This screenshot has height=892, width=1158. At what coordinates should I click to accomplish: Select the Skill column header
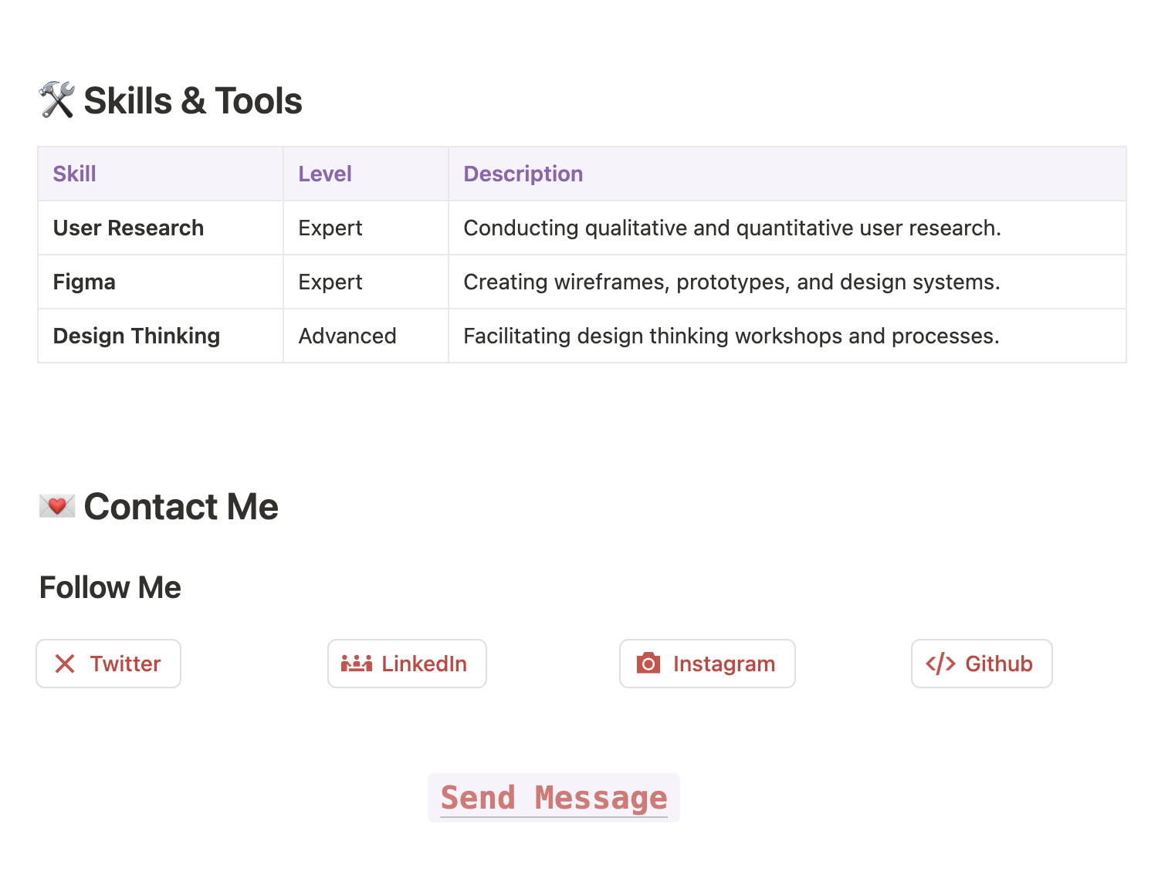pos(161,174)
